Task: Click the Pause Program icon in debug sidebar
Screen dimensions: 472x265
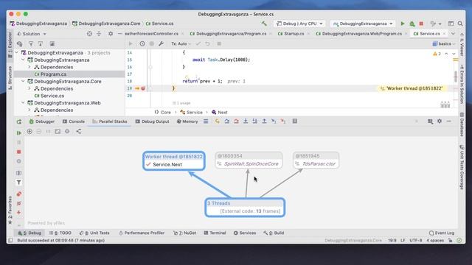Action: (19, 142)
